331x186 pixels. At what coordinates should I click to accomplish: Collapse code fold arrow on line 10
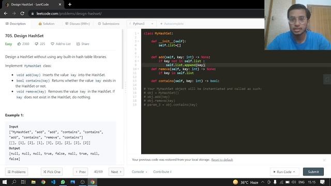pos(138,69)
